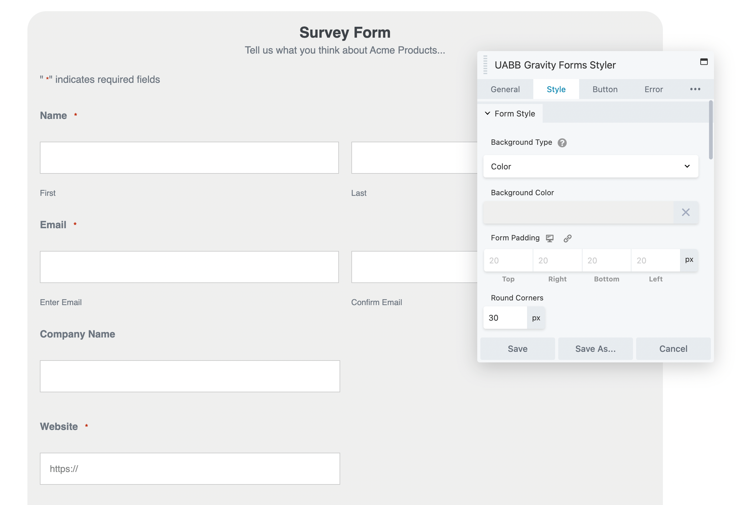This screenshot has width=752, height=505.
Task: Switch to the Button tab
Action: (x=605, y=89)
